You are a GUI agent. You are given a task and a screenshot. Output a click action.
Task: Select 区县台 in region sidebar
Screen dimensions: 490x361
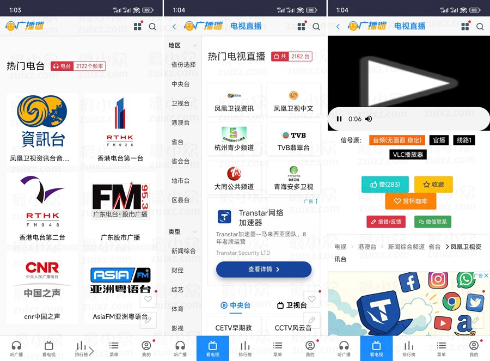(180, 200)
